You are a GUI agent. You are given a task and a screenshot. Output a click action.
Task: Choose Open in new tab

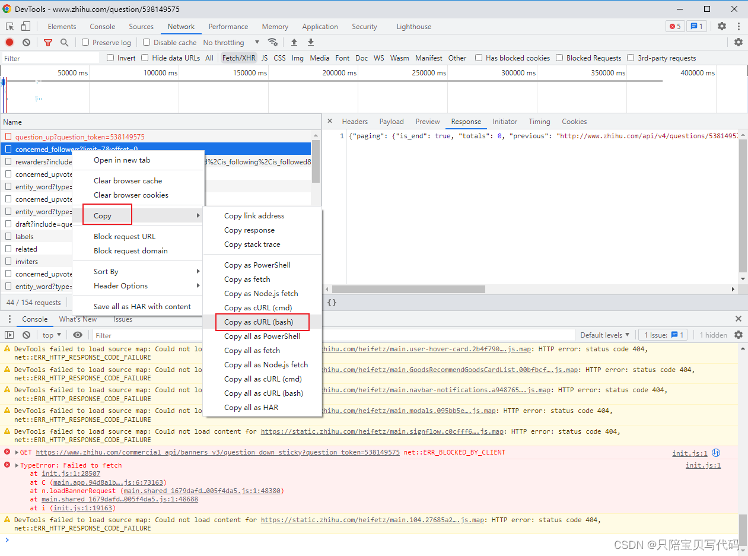tap(138, 160)
